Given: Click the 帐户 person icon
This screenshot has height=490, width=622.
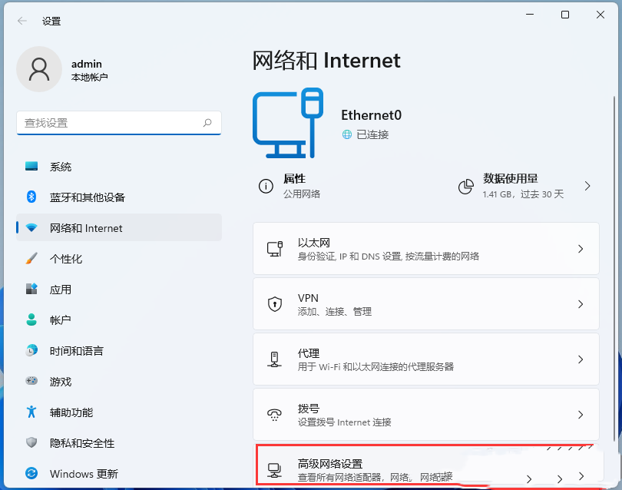Looking at the screenshot, I should click(x=31, y=320).
